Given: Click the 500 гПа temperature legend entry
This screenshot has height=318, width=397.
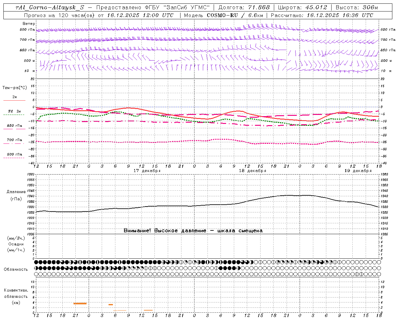Looking at the screenshot, I should [15, 154].
